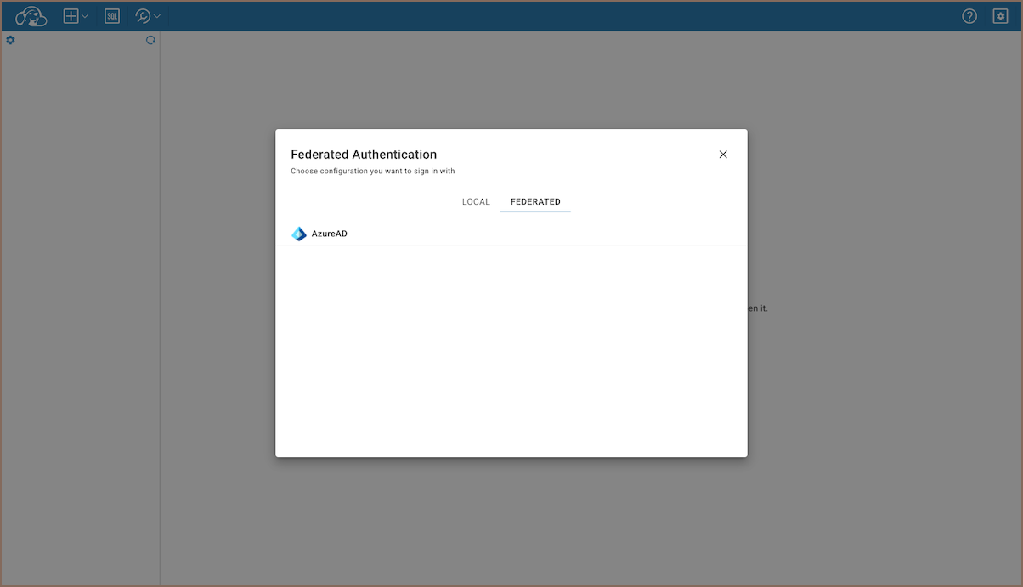The width and height of the screenshot is (1023, 587).
Task: Refresh the navigator sidebar panel
Action: tap(150, 40)
